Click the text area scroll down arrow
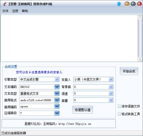This screenshot has height=136, width=143. click(x=140, y=59)
